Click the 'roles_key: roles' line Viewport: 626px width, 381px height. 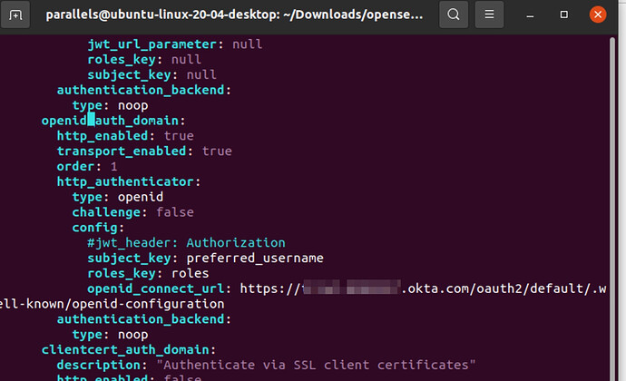pos(148,273)
